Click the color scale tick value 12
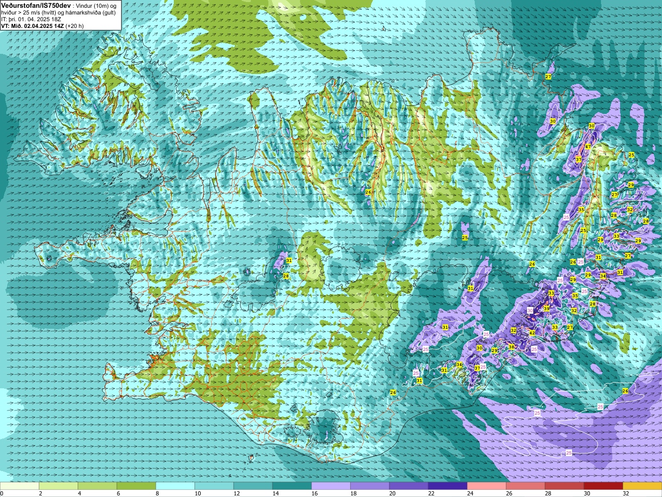This screenshot has width=662, height=497. pos(236,493)
